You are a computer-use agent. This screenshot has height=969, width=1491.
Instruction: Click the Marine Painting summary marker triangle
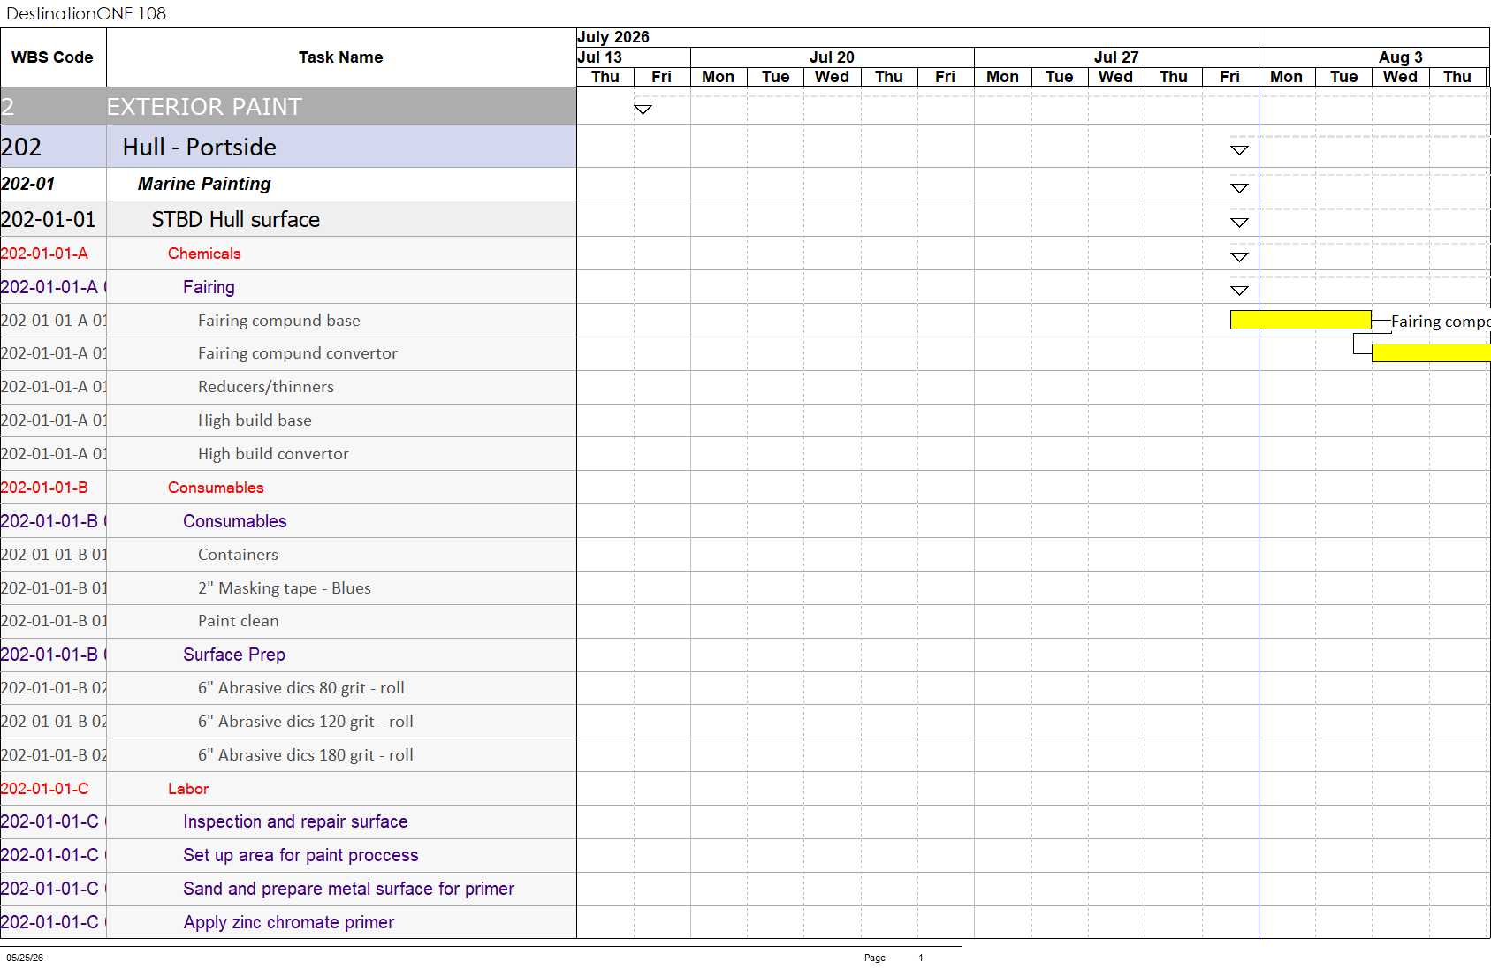click(x=1239, y=188)
